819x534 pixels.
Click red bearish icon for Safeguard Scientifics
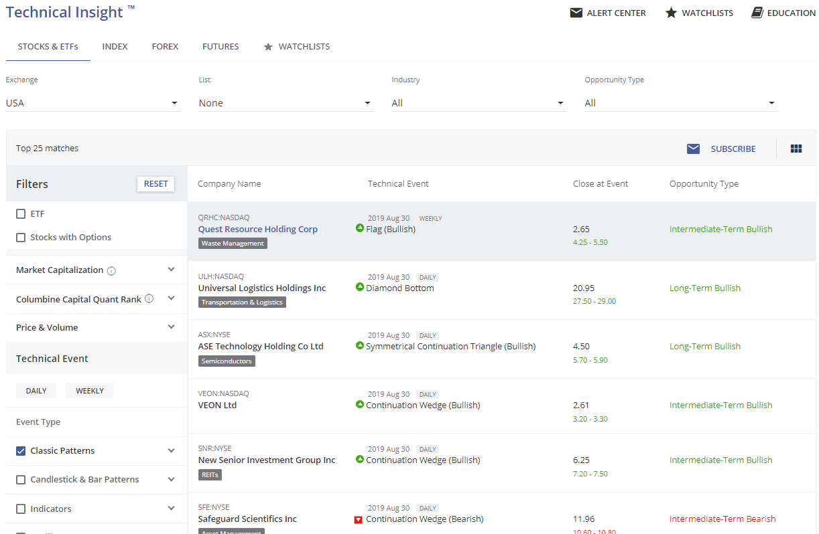pyautogui.click(x=359, y=519)
